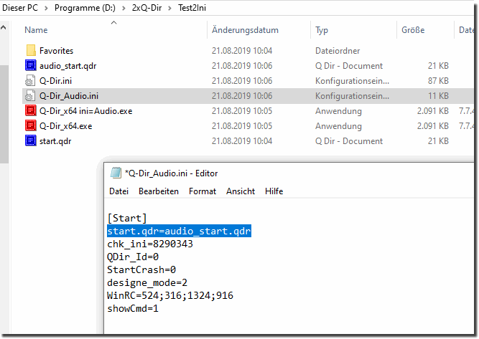Select the Favorites folder icon
This screenshot has width=479, height=339.
31,51
